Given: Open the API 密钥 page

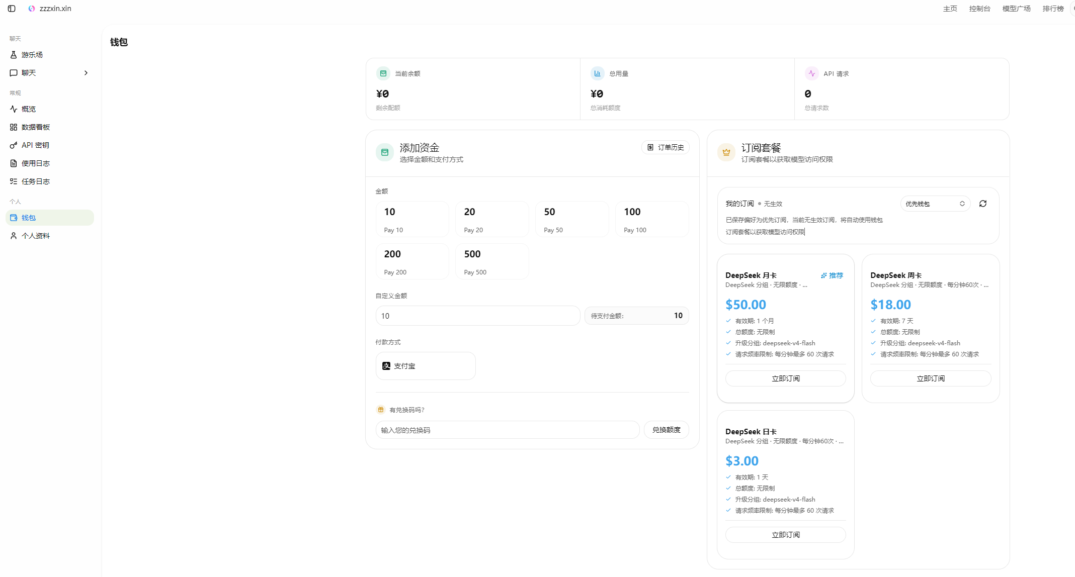Looking at the screenshot, I should coord(49,145).
